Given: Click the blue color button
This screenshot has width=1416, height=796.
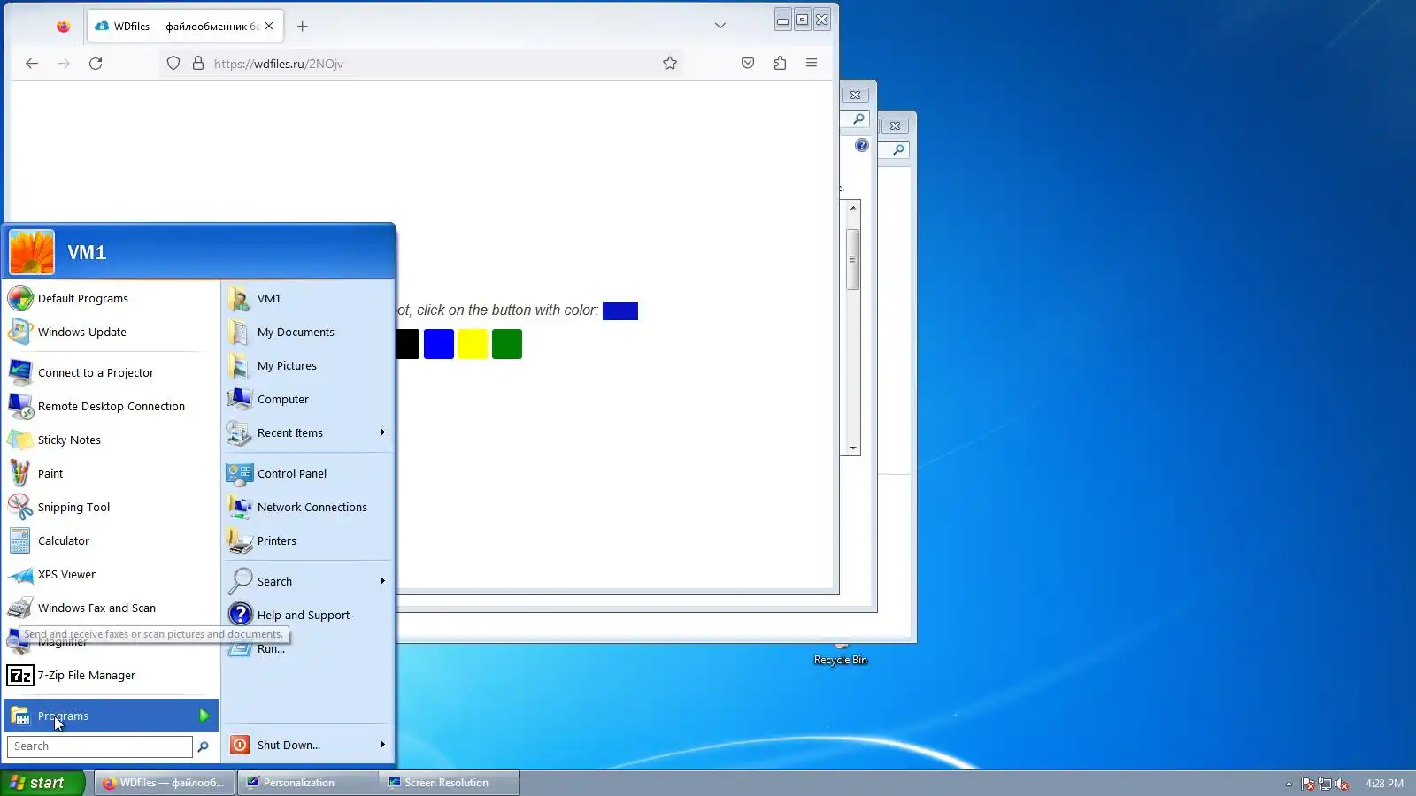Looking at the screenshot, I should [x=439, y=344].
